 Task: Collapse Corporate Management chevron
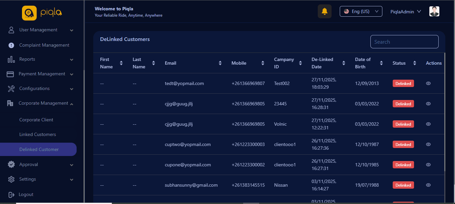click(72, 104)
